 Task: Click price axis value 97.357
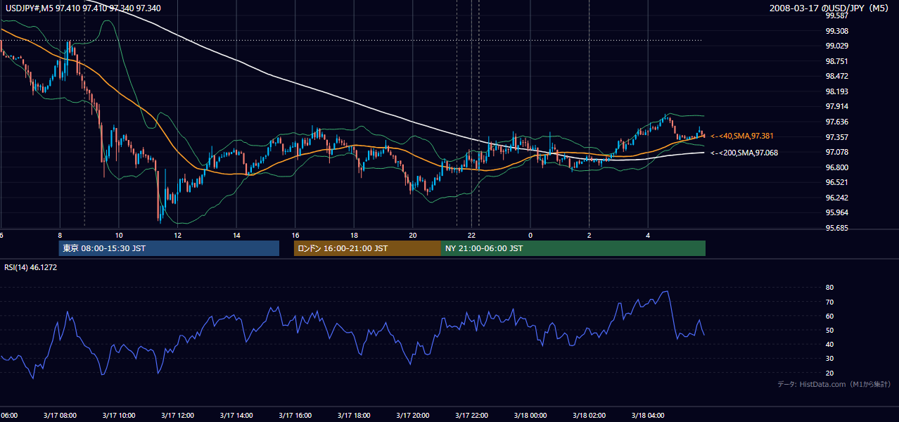[x=836, y=137]
